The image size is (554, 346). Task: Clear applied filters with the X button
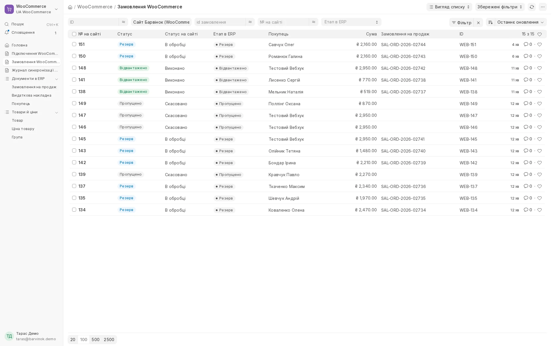pos(478,22)
